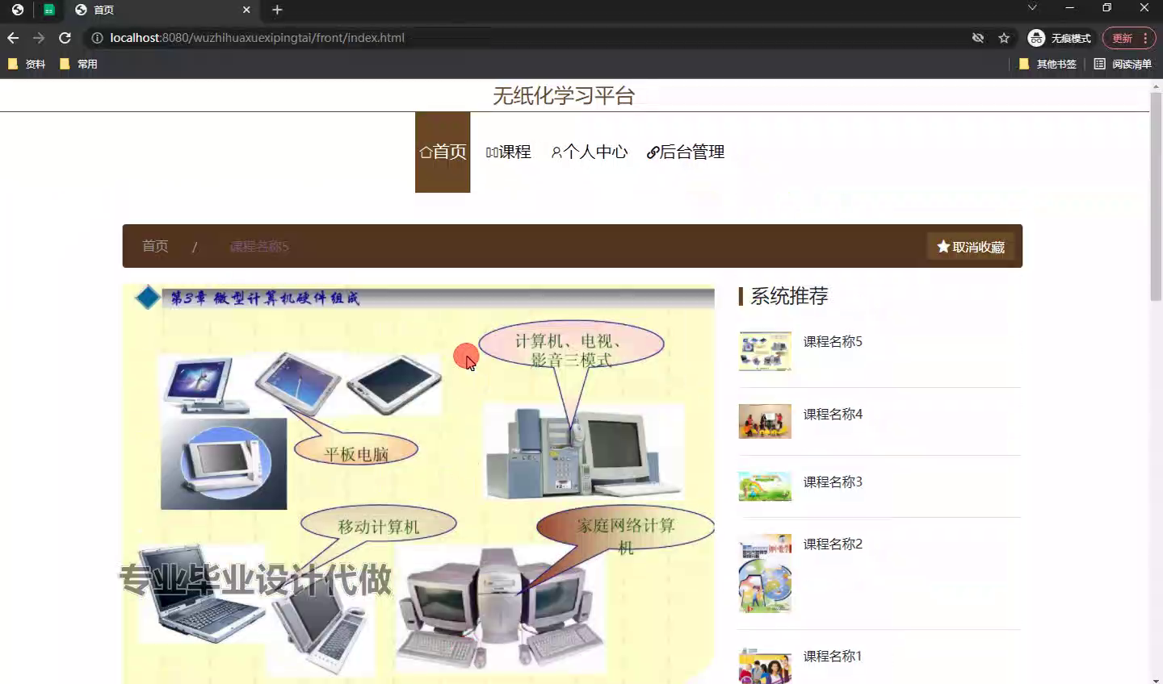Open the 个人中心 nav menu item
This screenshot has width=1163, height=684.
[x=590, y=152]
